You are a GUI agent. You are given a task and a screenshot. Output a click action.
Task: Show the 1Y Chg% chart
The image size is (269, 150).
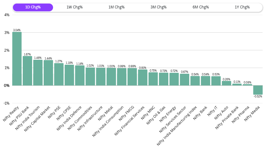click(242, 7)
